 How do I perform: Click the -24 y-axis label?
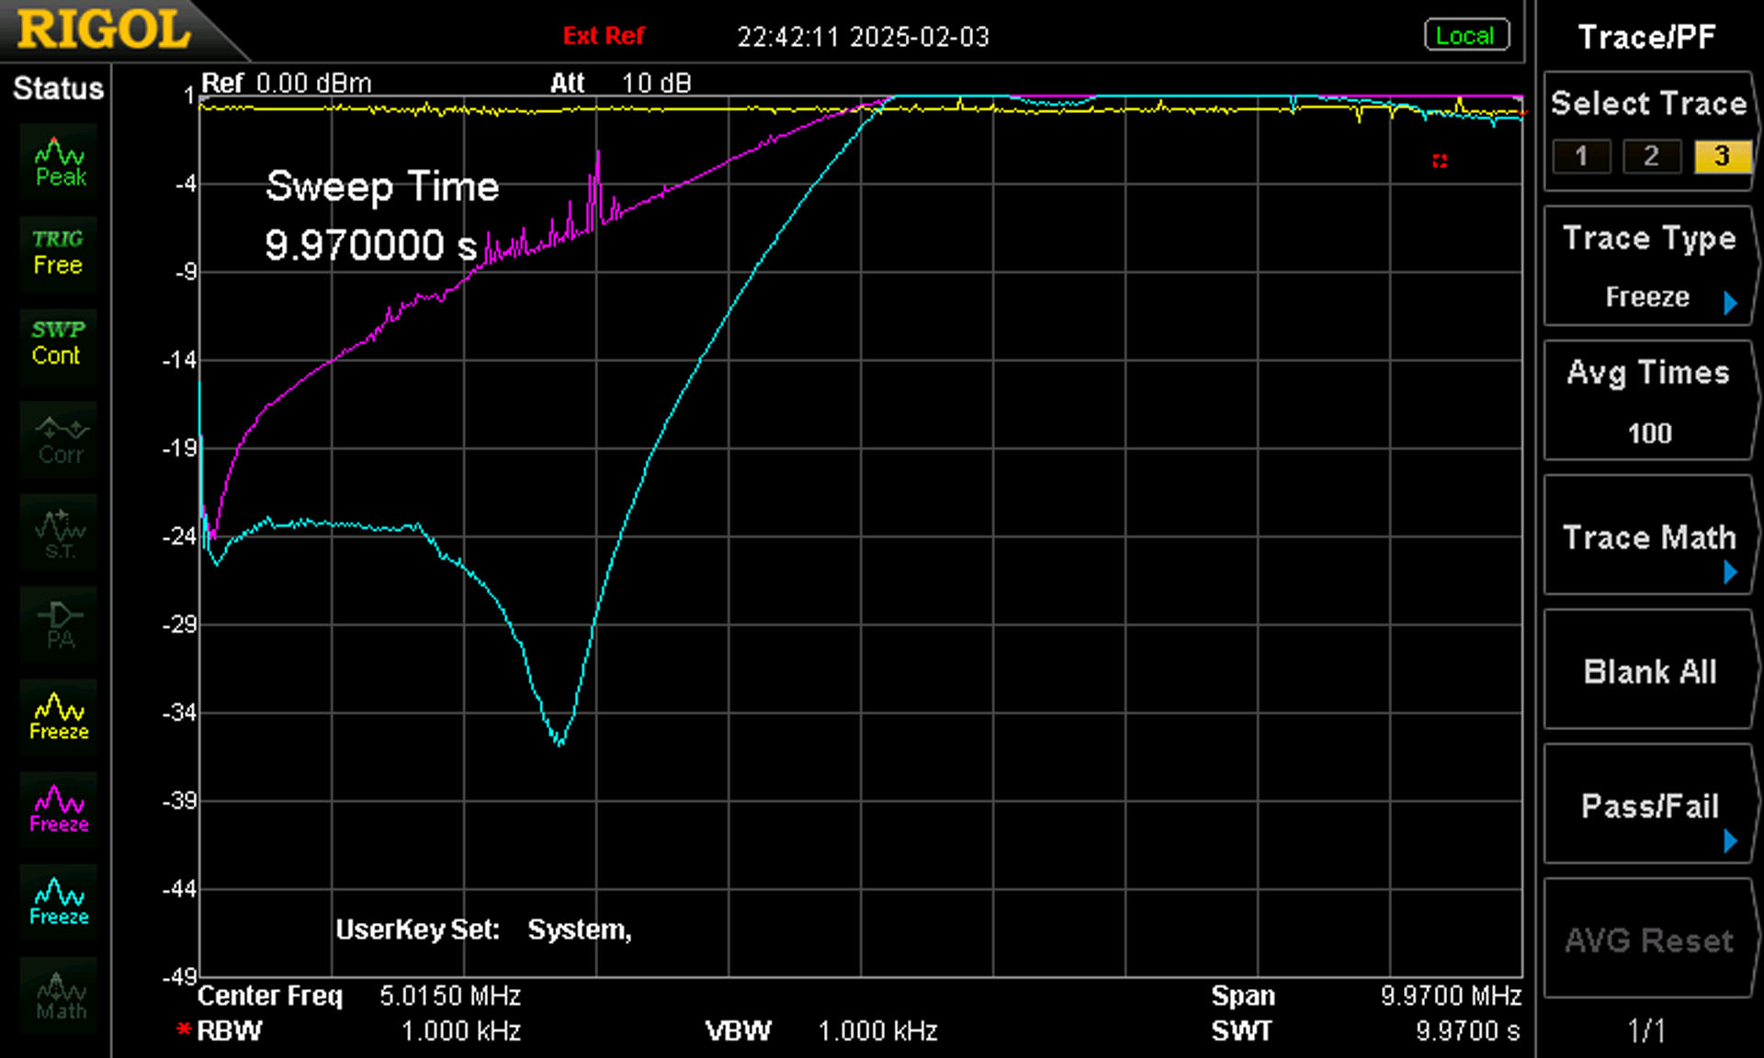tap(179, 535)
